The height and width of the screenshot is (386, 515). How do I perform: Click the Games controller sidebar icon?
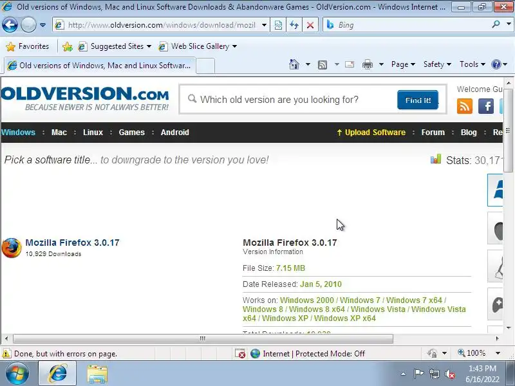tap(495, 304)
